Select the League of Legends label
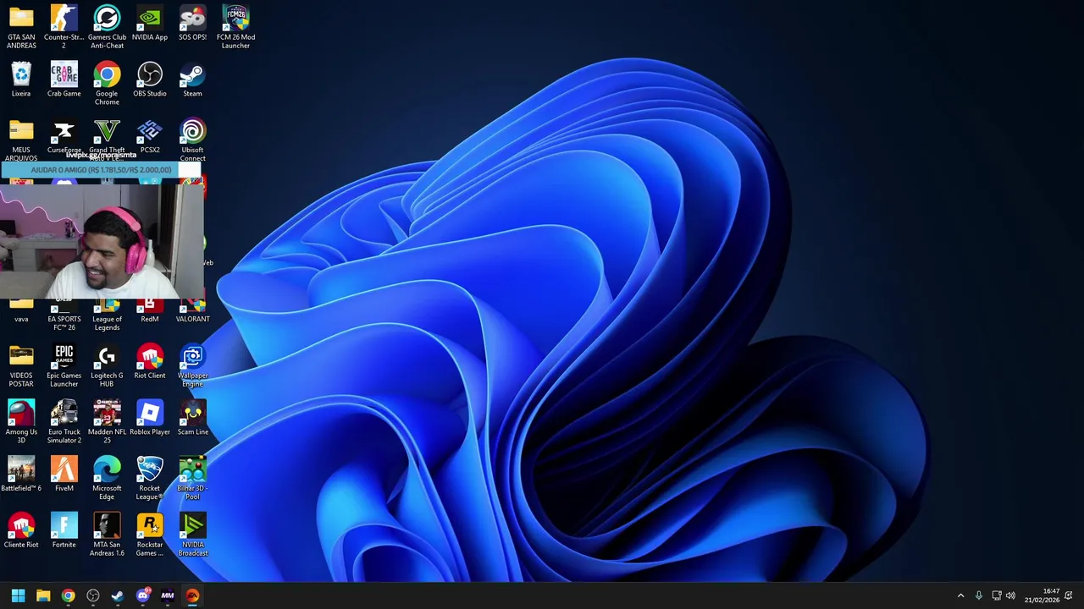Screen dimensions: 1084x609 tap(107, 323)
